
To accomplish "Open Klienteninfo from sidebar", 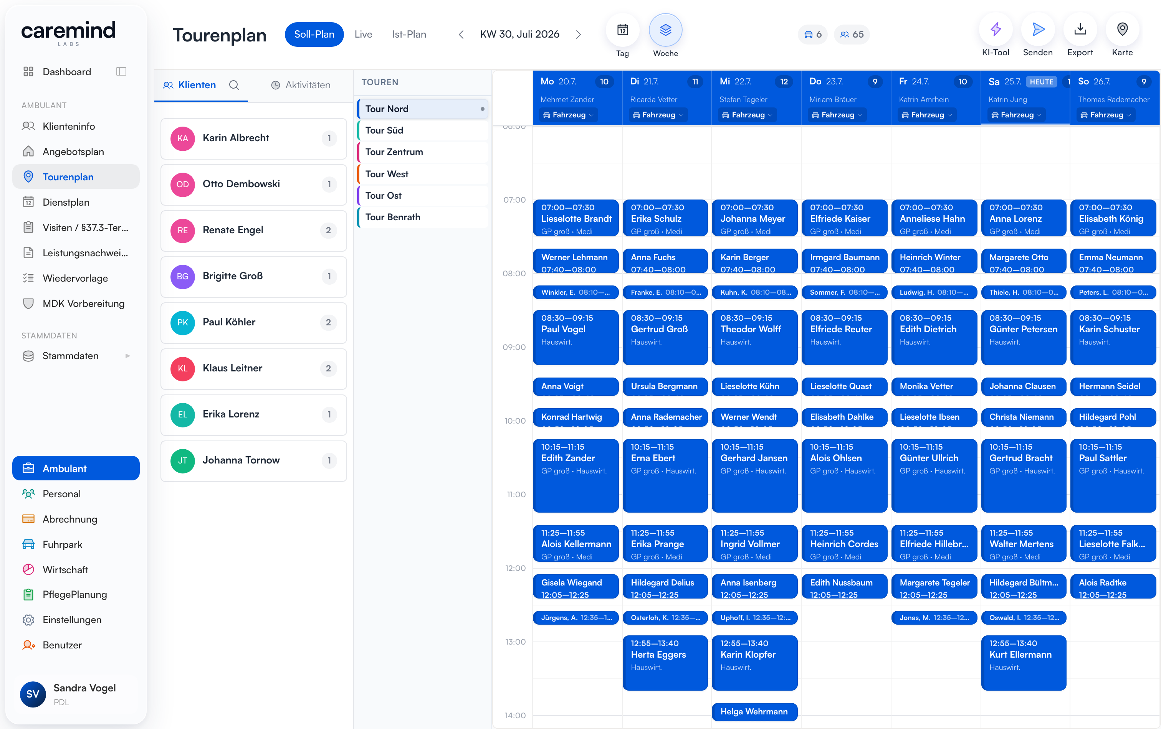I will pos(76,126).
